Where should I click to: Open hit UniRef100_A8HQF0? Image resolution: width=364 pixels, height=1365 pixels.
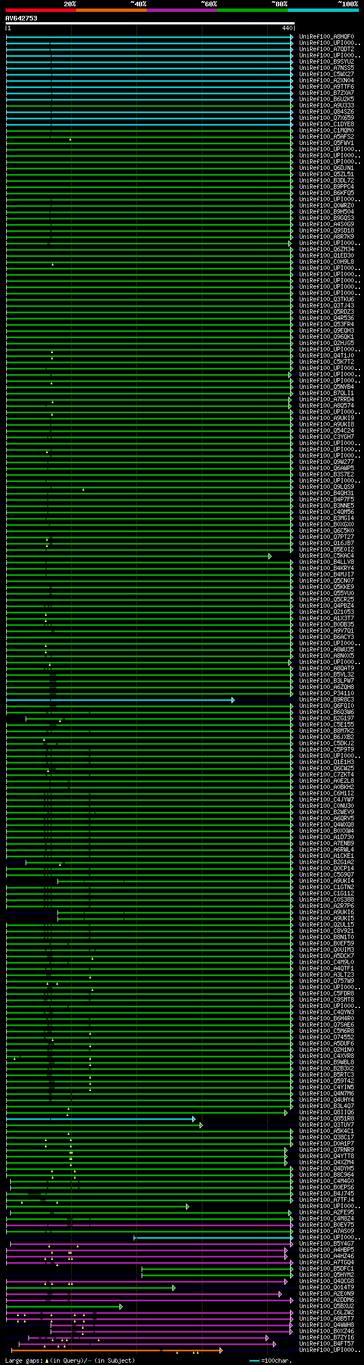326,36
